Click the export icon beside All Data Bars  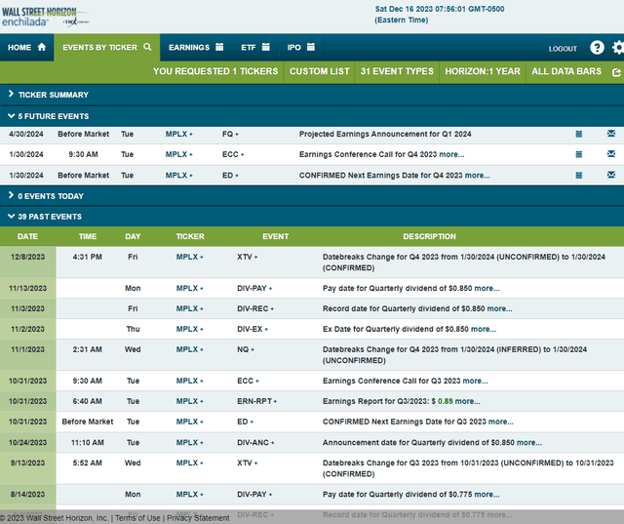tap(616, 72)
